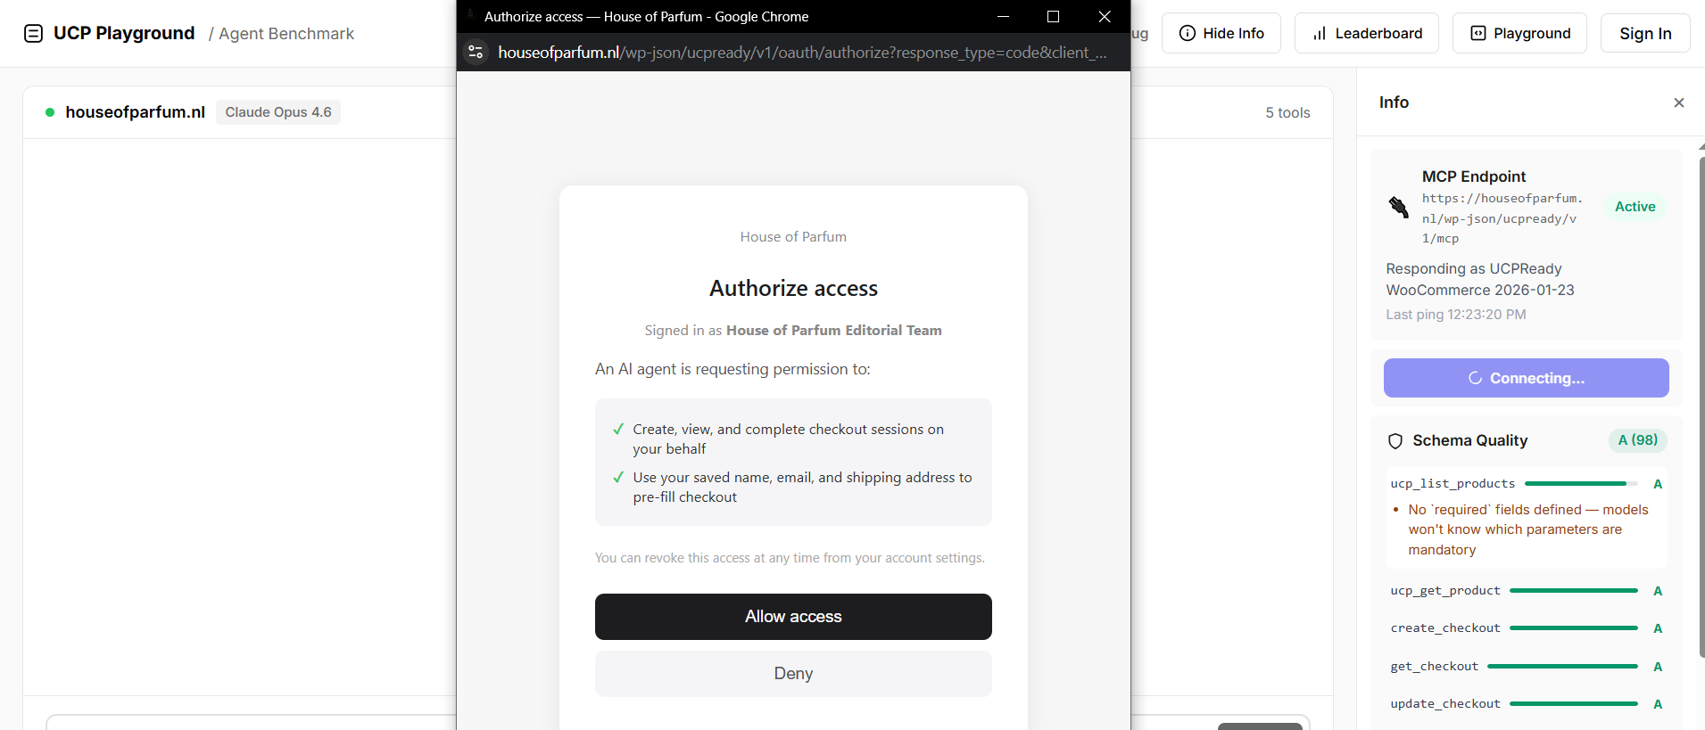Click the Sign In button
This screenshot has width=1705, height=730.
[1645, 33]
